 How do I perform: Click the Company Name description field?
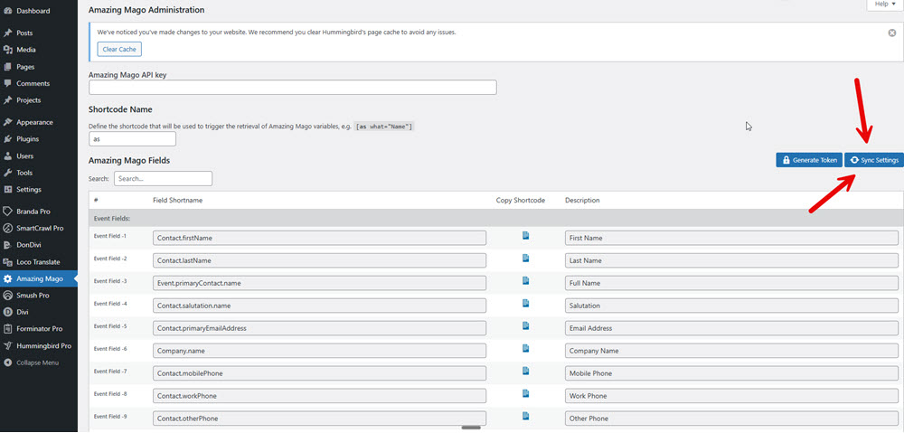(731, 351)
